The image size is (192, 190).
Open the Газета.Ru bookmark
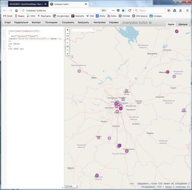[78, 16]
